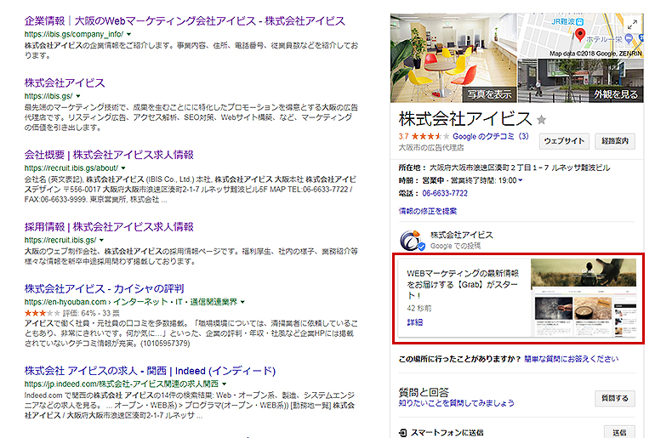
Task: Open 企業情報 | 大阪のWebマーケティング会社アイビス result
Action: 185,21
